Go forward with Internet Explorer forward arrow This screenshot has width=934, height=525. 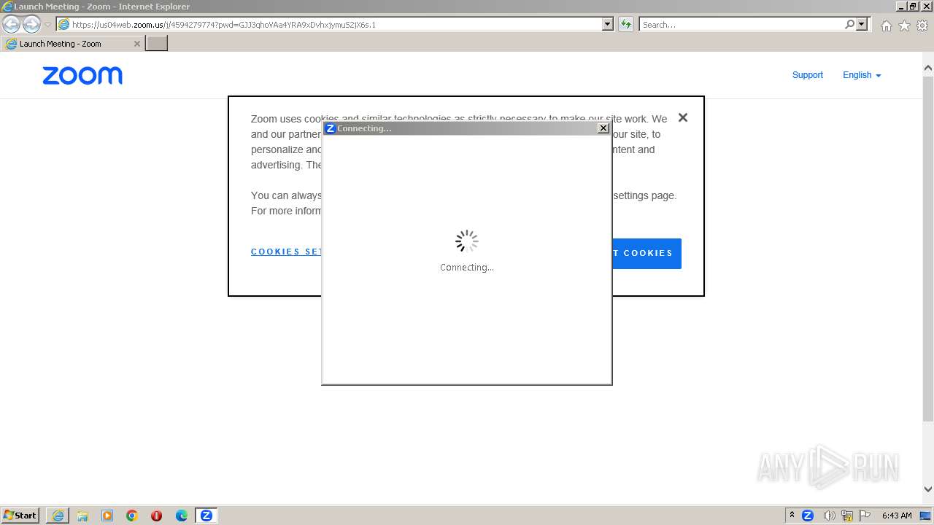pos(31,25)
